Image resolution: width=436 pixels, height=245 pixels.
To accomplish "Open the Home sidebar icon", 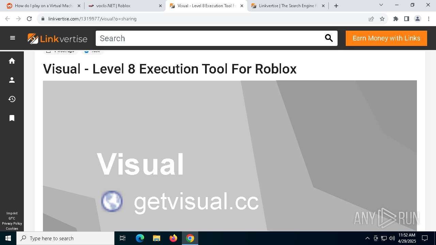I will tap(12, 61).
